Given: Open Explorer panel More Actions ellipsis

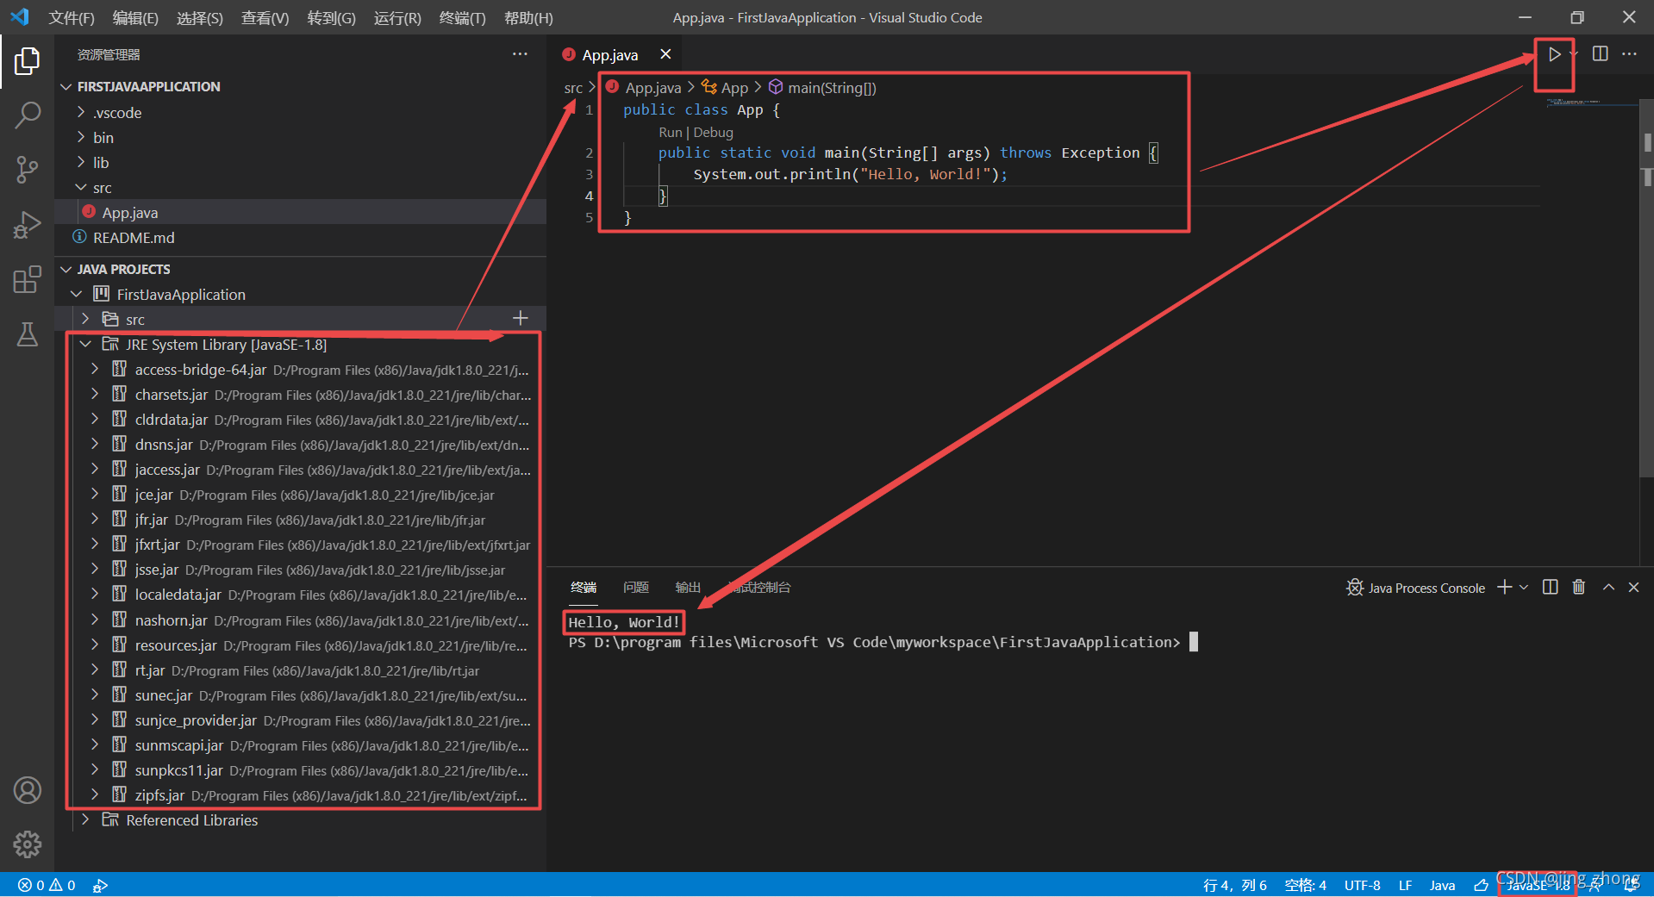Looking at the screenshot, I should 520,53.
